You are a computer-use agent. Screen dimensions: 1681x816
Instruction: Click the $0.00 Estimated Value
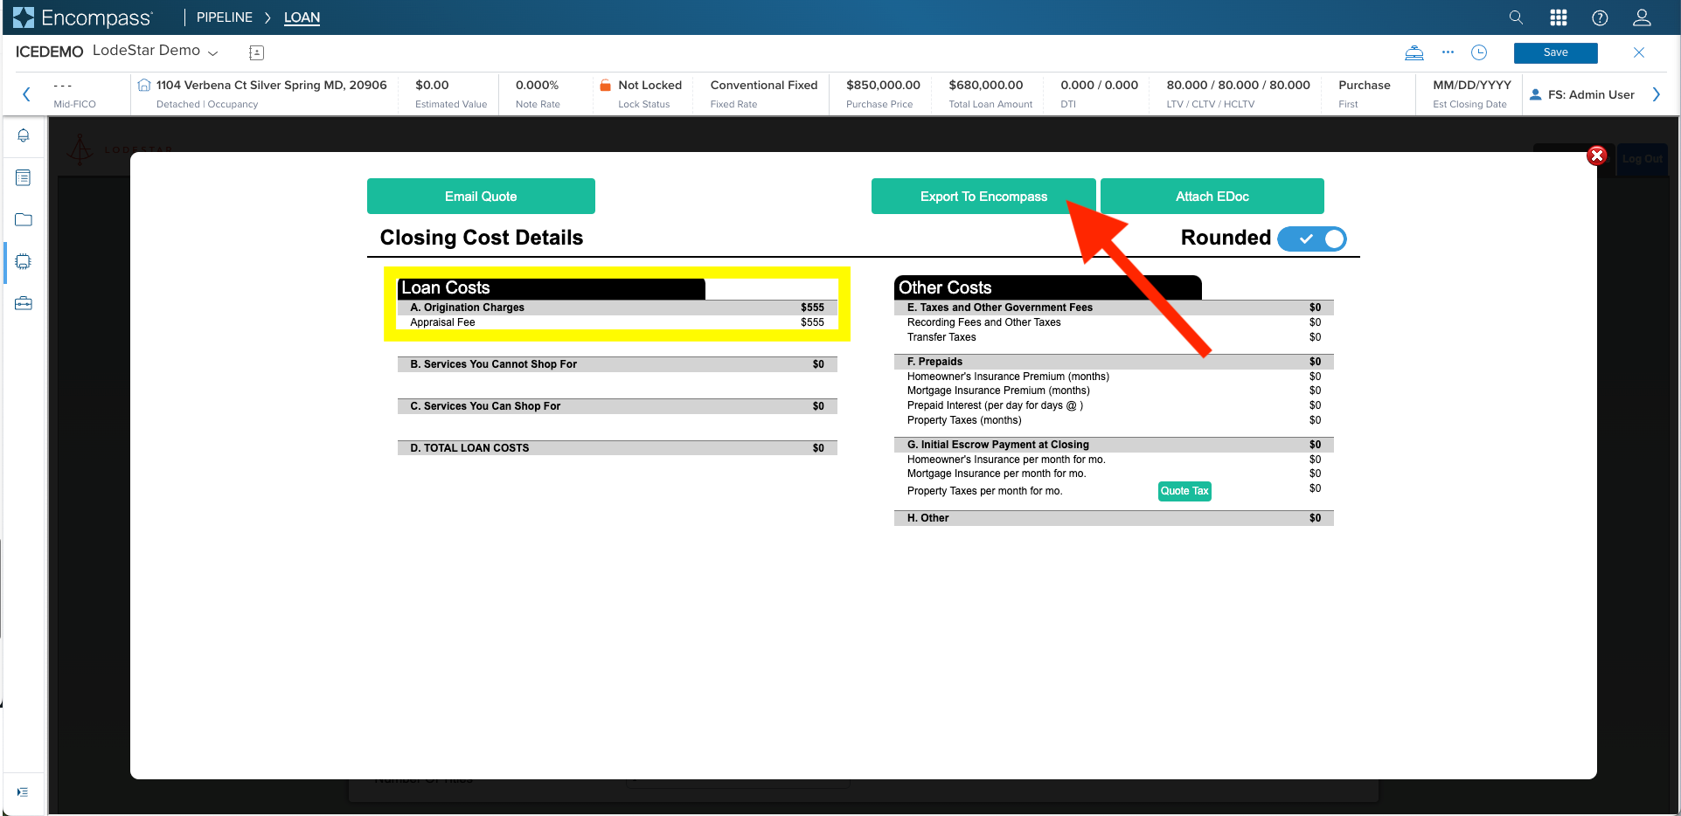click(432, 85)
